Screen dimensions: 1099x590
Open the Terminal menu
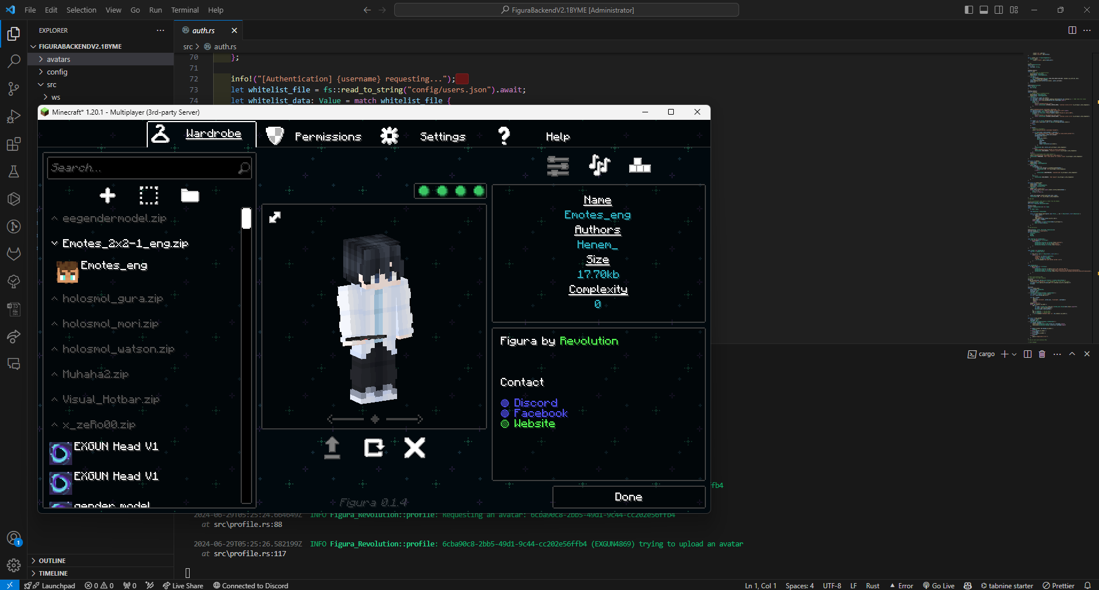point(185,10)
